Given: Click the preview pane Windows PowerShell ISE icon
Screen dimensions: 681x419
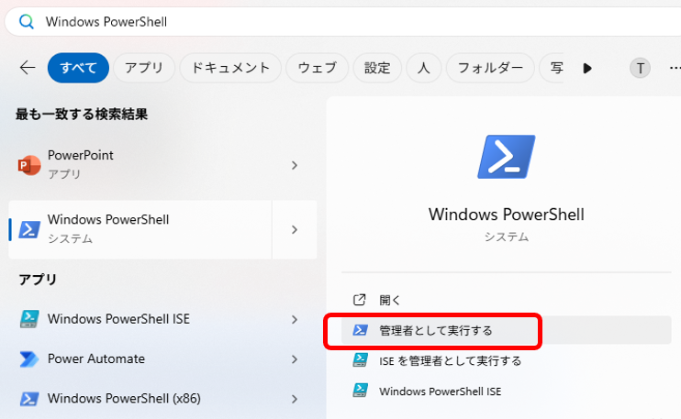Looking at the screenshot, I should coord(360,391).
